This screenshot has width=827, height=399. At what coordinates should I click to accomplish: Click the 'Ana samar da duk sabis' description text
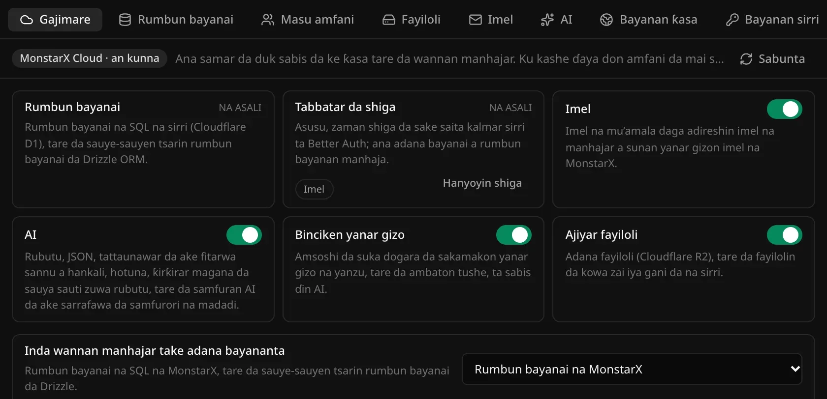tap(449, 59)
